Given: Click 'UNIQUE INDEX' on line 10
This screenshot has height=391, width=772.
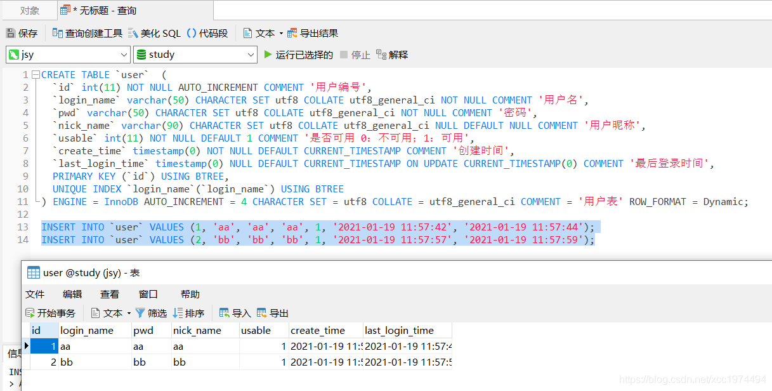Looking at the screenshot, I should tap(87, 189).
